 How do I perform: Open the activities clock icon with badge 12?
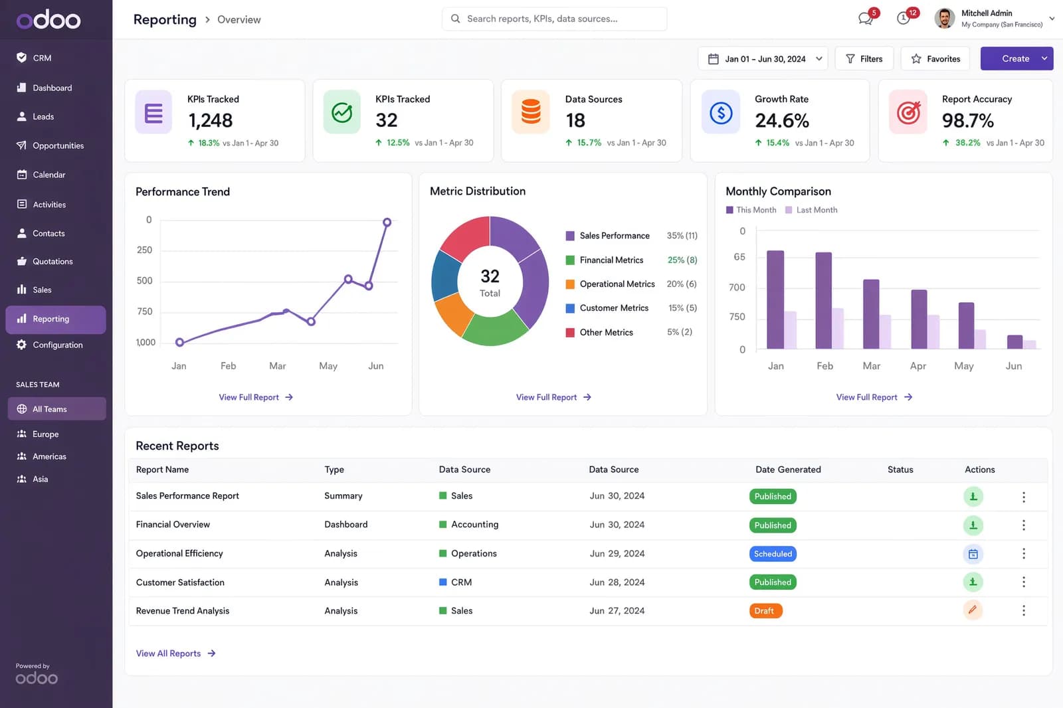904,19
